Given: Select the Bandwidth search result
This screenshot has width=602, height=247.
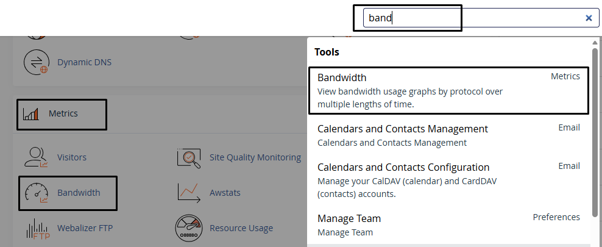Looking at the screenshot, I should (x=448, y=91).
